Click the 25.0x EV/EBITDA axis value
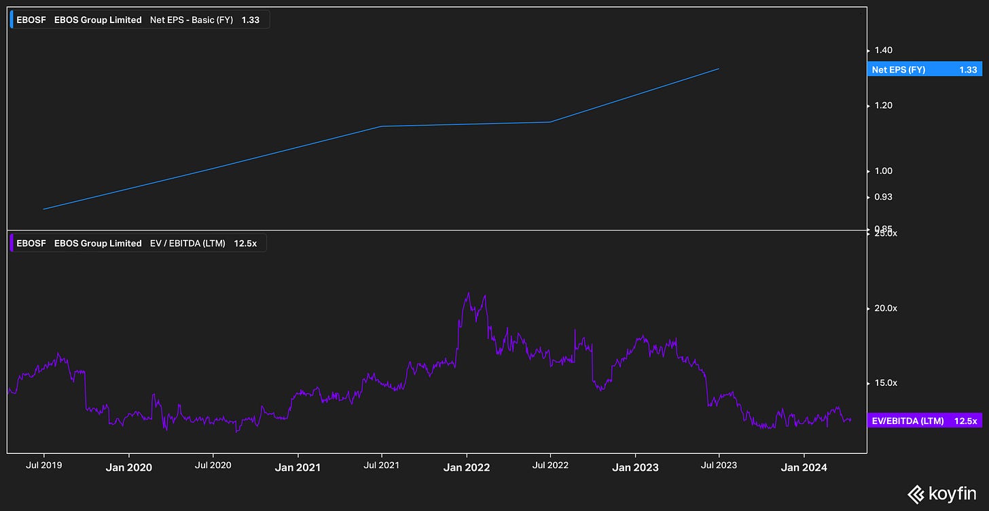The height and width of the screenshot is (511, 989). 886,234
